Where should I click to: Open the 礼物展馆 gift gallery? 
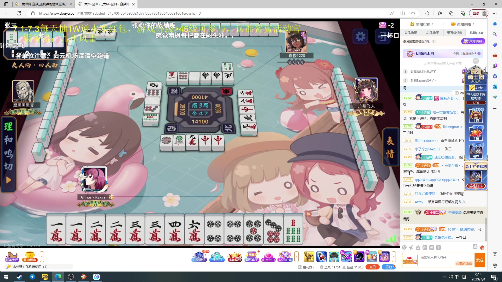coord(199,257)
